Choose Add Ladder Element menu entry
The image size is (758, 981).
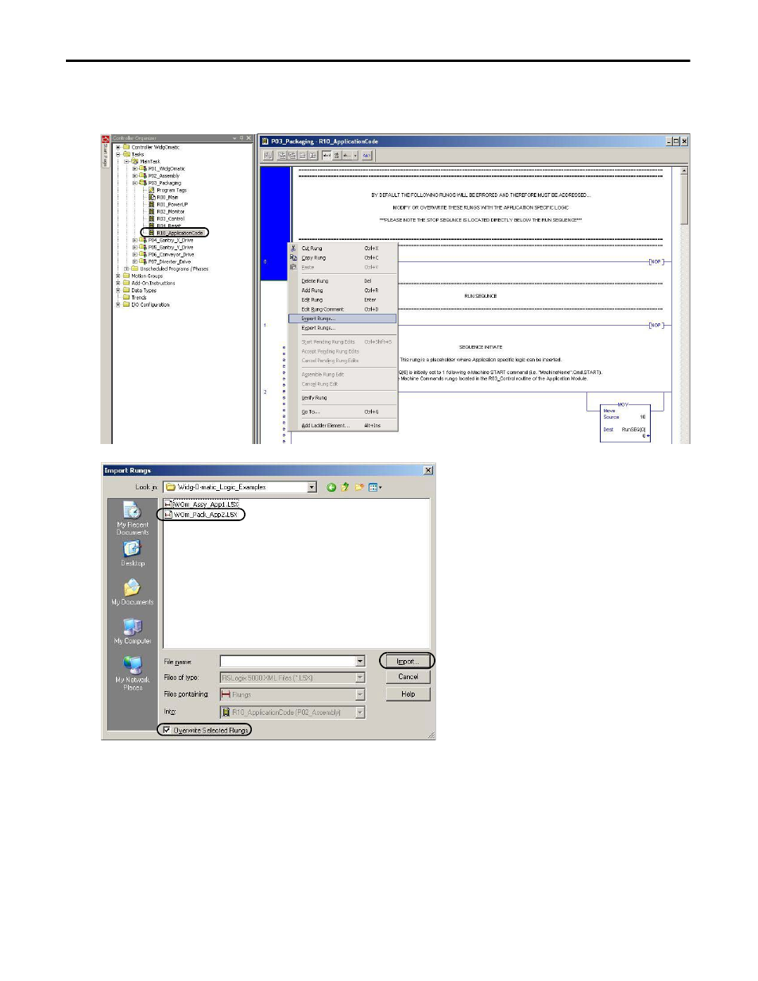[x=342, y=425]
